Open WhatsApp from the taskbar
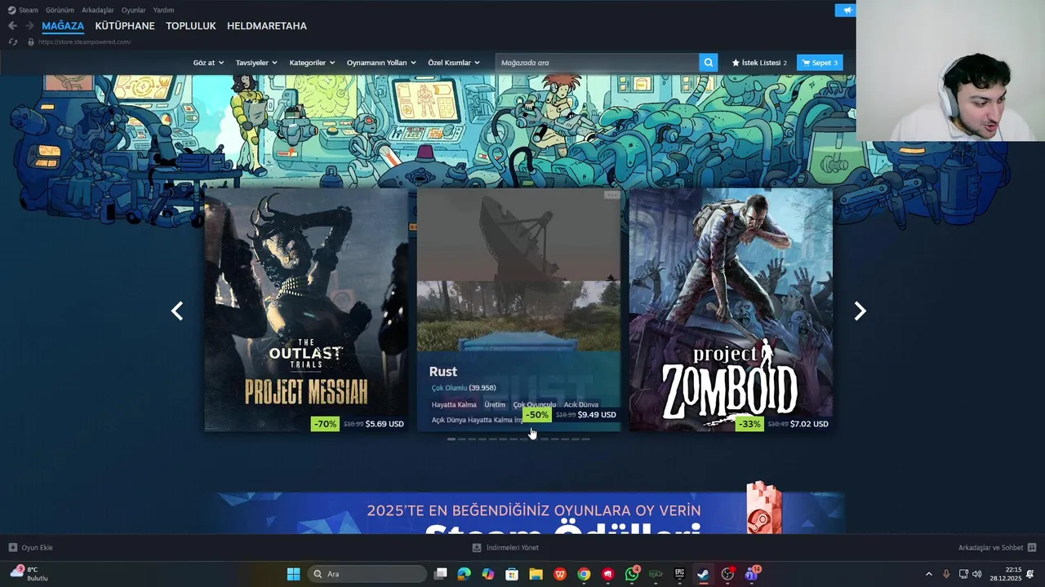The width and height of the screenshot is (1045, 587). click(631, 574)
